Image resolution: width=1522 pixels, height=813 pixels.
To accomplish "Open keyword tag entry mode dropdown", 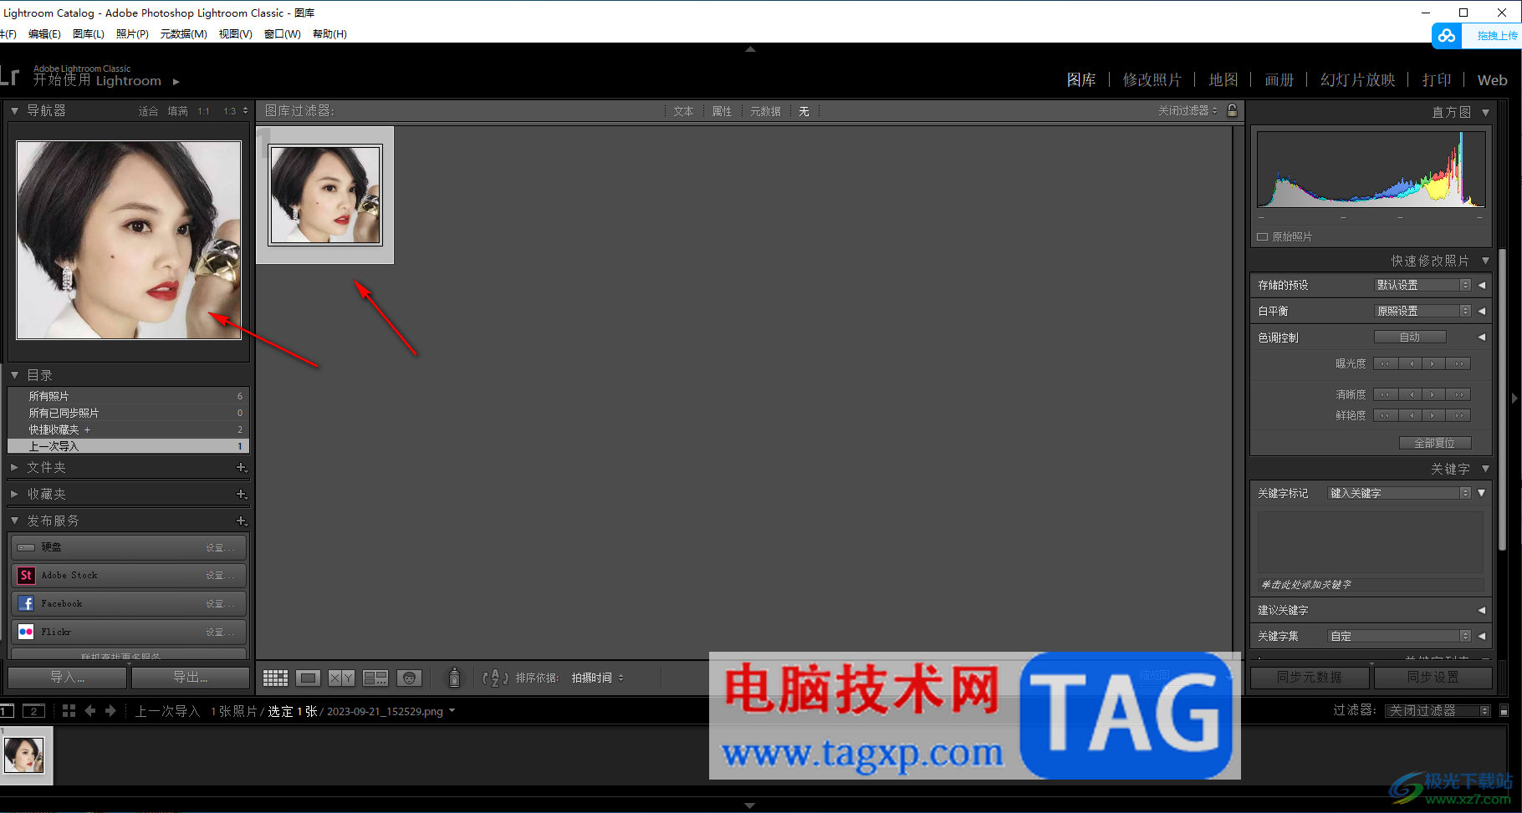I will tap(1399, 493).
